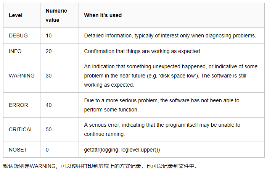Screen dimensions: 267x171
Task: Click numeric value 0 in NOSET row
Action: click(x=47, y=150)
